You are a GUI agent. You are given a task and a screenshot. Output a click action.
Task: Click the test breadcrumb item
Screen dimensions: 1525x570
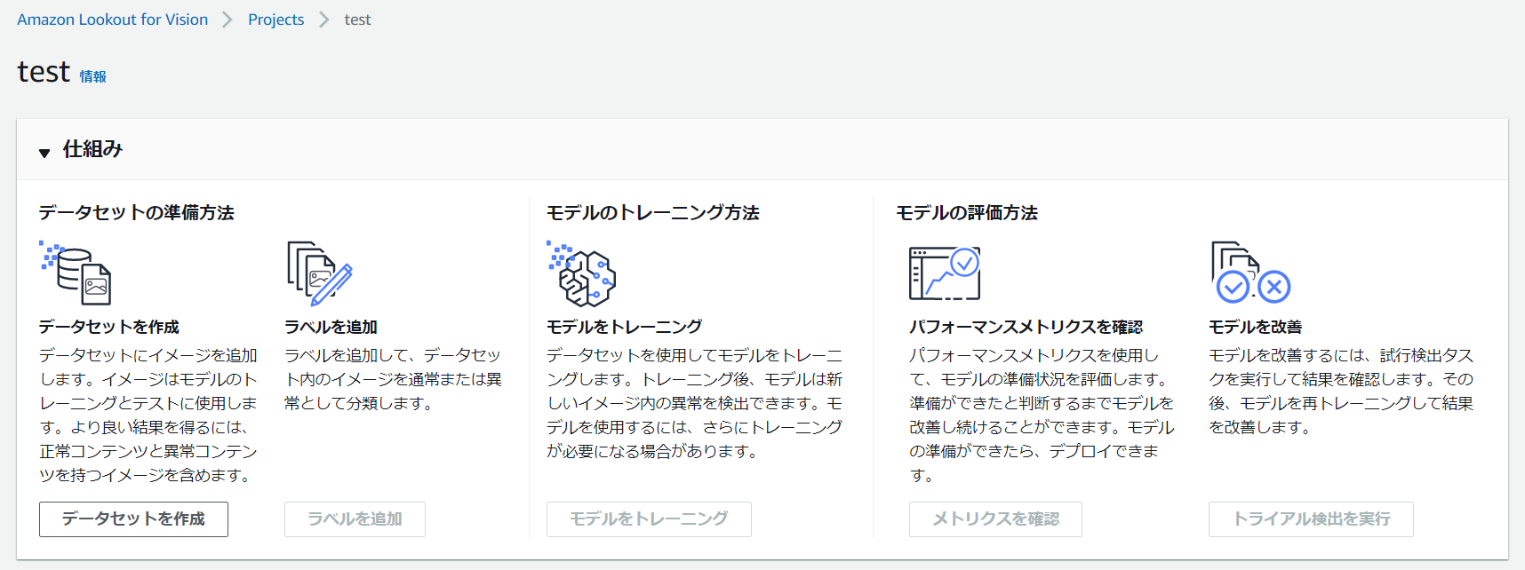357,20
